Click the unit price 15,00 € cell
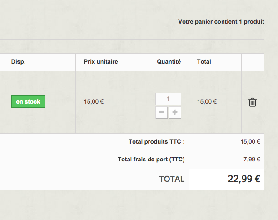This screenshot has height=220, width=278. [x=94, y=102]
